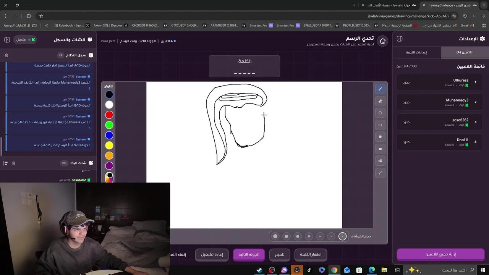Clear the system log with trash icon
The image size is (489, 275).
6,55
